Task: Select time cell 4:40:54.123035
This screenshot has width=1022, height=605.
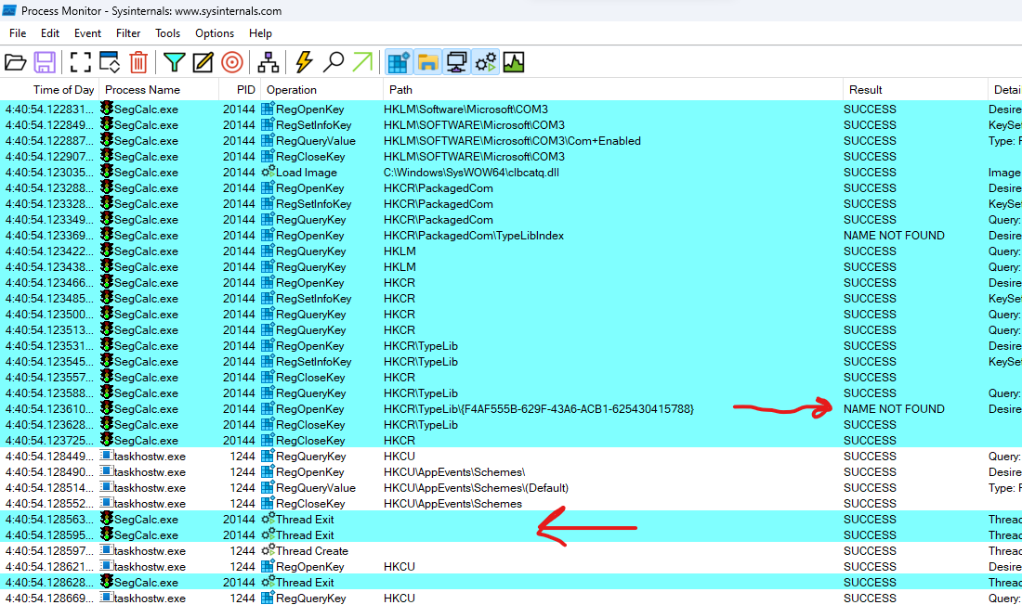Action: (49, 173)
